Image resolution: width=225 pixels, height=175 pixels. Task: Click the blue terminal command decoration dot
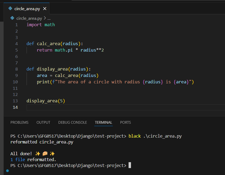coord(7,171)
